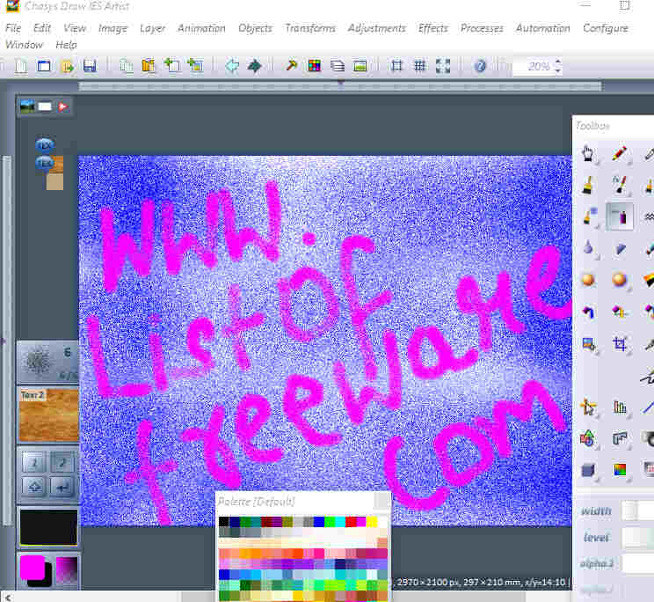Screen dimensions: 654x602
Task: Click the New blank document toolbar icon
Action: pos(21,66)
